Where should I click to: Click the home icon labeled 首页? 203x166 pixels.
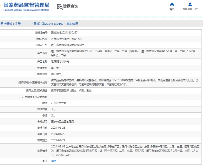[x=172, y=4]
